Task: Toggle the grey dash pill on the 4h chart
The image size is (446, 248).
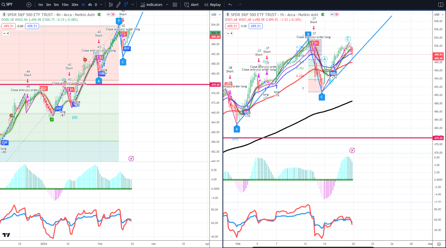Action: click(x=109, y=14)
